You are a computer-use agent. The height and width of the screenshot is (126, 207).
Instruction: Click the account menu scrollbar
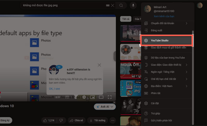pyautogui.click(x=193, y=78)
